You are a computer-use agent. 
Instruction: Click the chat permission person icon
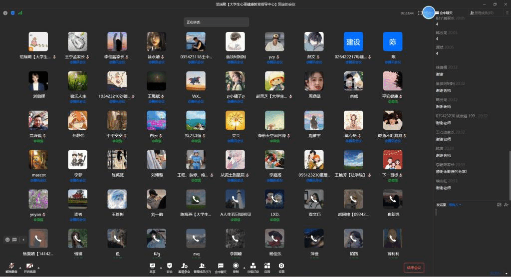pyautogui.click(x=506, y=205)
